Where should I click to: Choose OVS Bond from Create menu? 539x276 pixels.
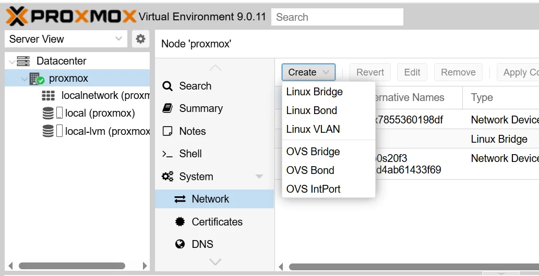[x=328, y=170]
